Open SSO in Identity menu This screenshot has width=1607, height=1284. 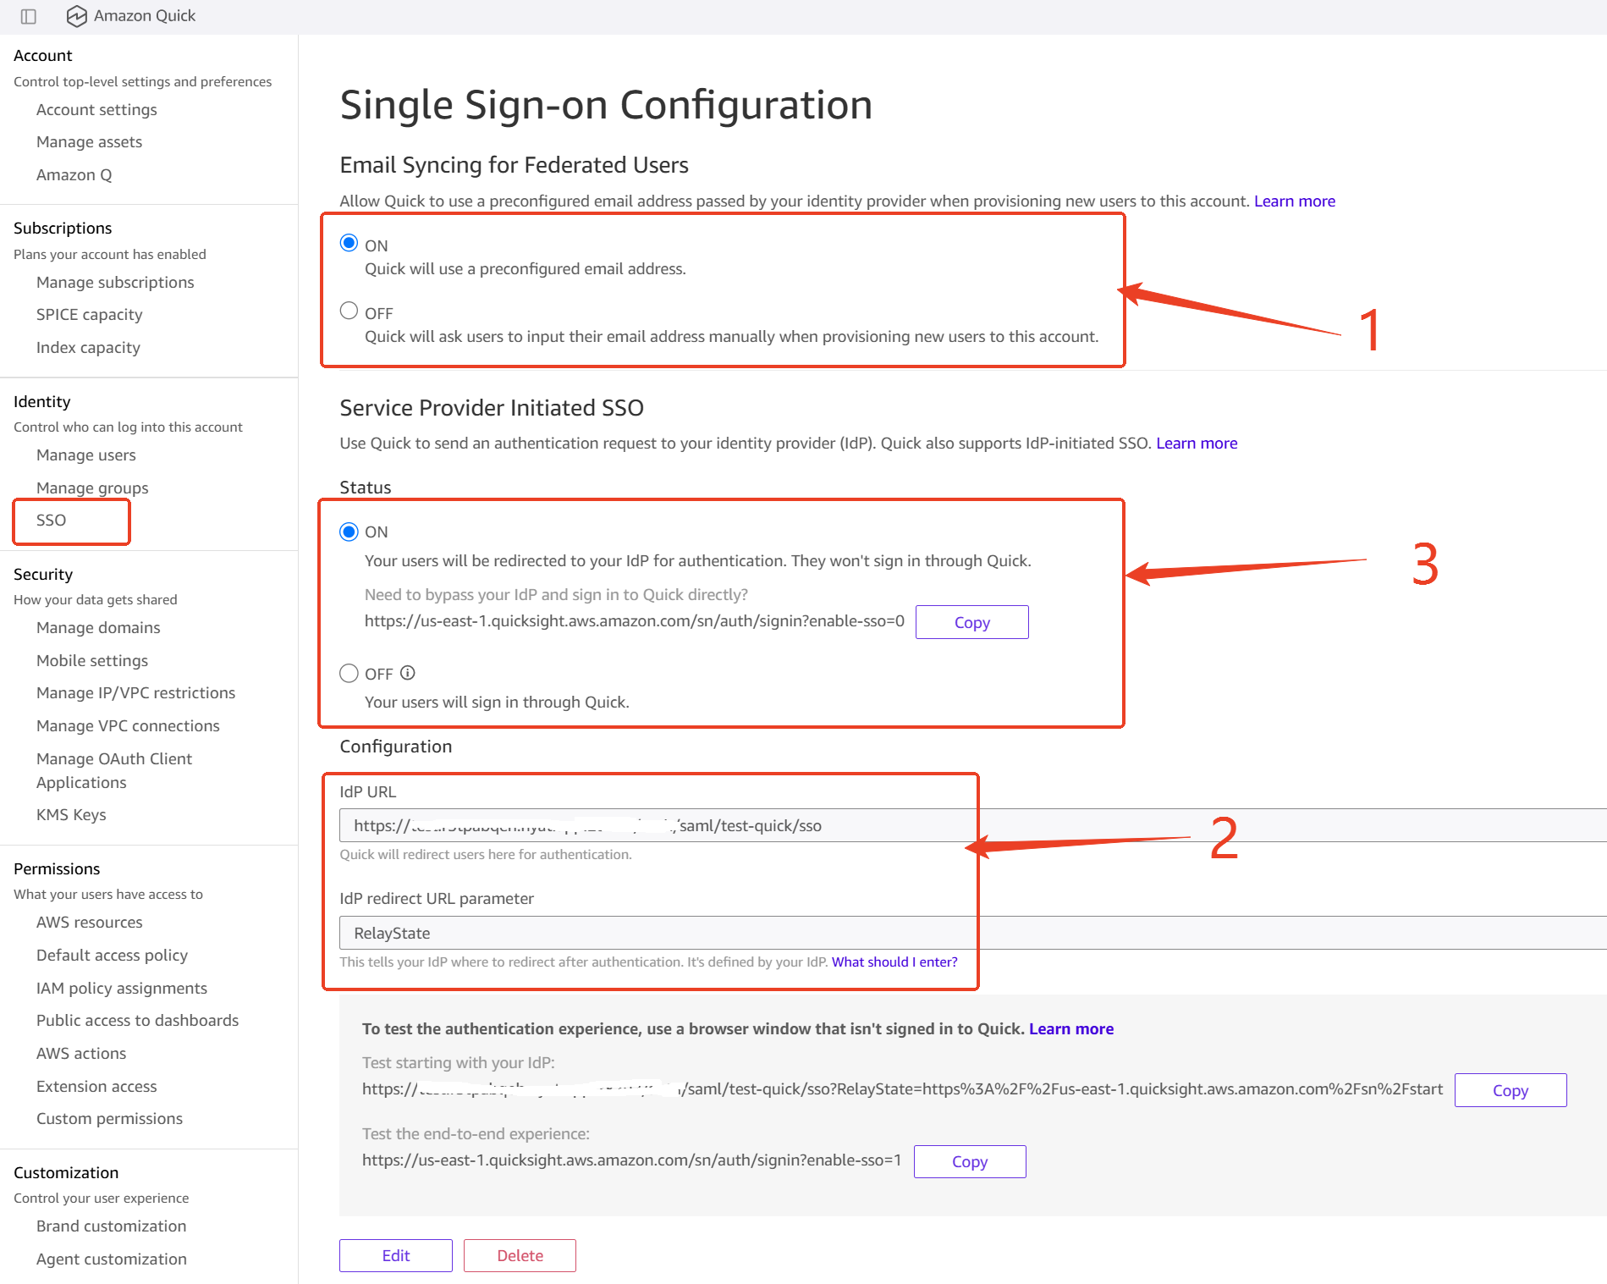52,520
